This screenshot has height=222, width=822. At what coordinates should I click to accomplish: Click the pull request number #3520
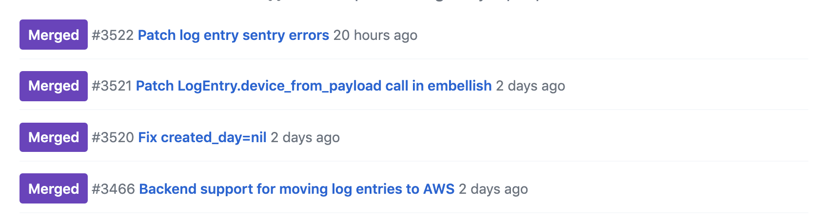pos(113,137)
